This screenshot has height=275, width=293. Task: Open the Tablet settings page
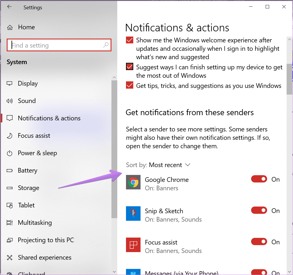tap(26, 205)
